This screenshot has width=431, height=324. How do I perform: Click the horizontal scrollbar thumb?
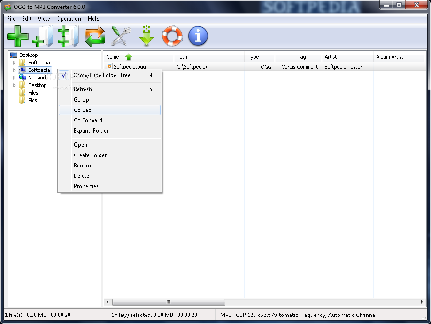pos(169,302)
